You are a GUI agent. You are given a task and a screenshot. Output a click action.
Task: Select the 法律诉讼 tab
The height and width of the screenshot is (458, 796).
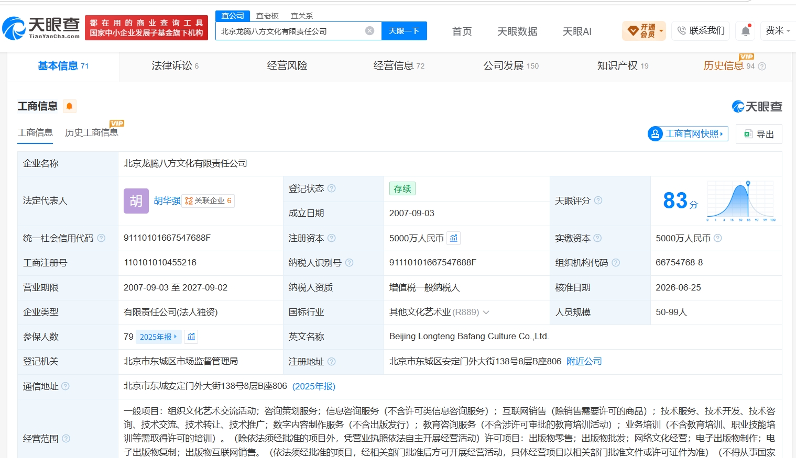[x=175, y=66]
